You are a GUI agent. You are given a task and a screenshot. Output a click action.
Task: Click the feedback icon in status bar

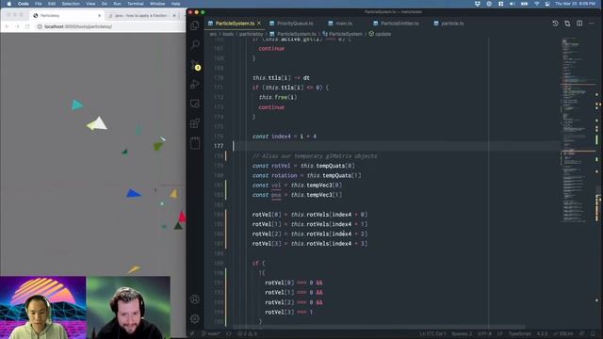click(582, 333)
